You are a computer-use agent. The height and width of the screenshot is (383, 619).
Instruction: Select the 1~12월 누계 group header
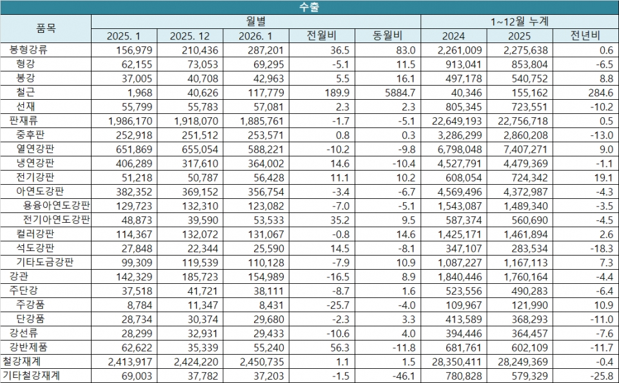click(518, 21)
